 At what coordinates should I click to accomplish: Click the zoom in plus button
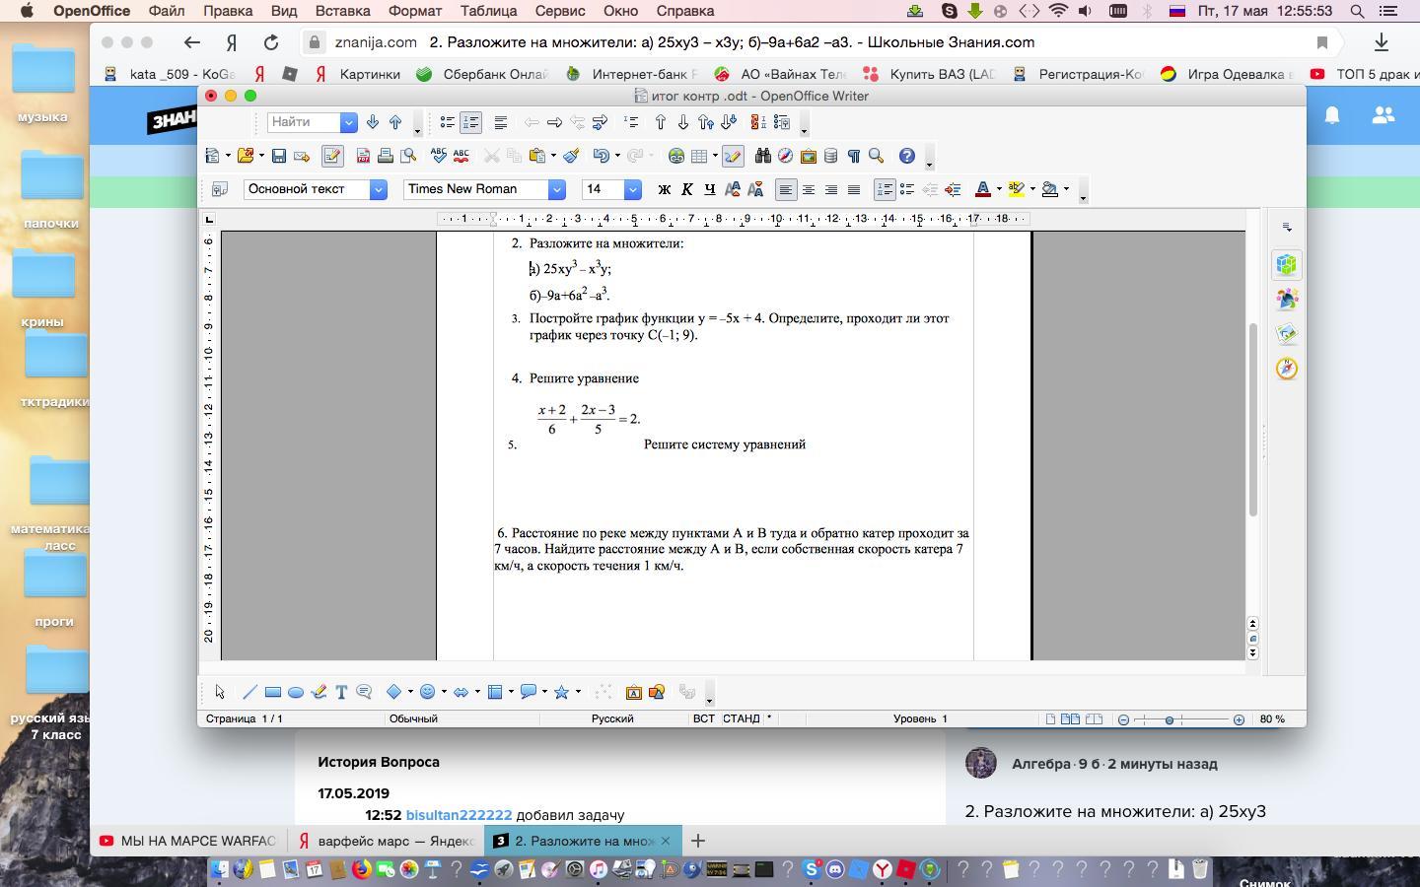(1239, 719)
